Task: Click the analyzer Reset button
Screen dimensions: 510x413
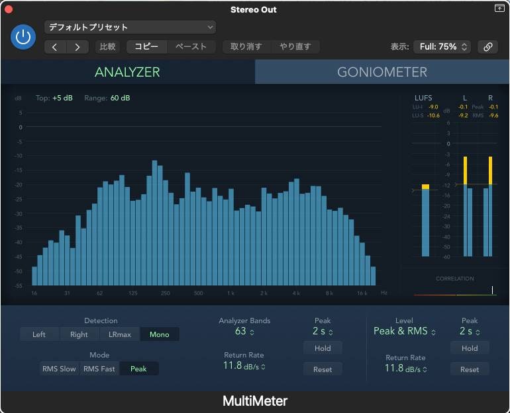Action: pos(323,369)
